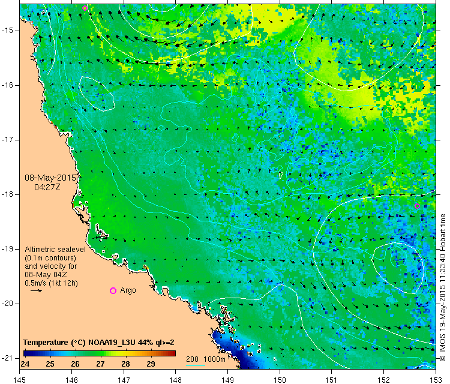Click the longitude label 149

pyautogui.click(x=227, y=380)
